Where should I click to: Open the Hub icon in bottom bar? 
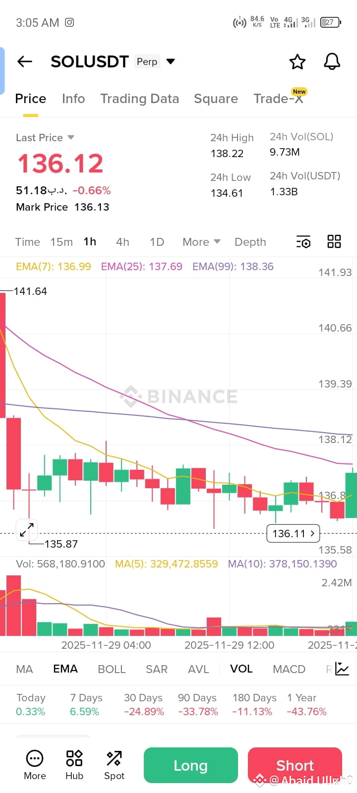pos(74,765)
